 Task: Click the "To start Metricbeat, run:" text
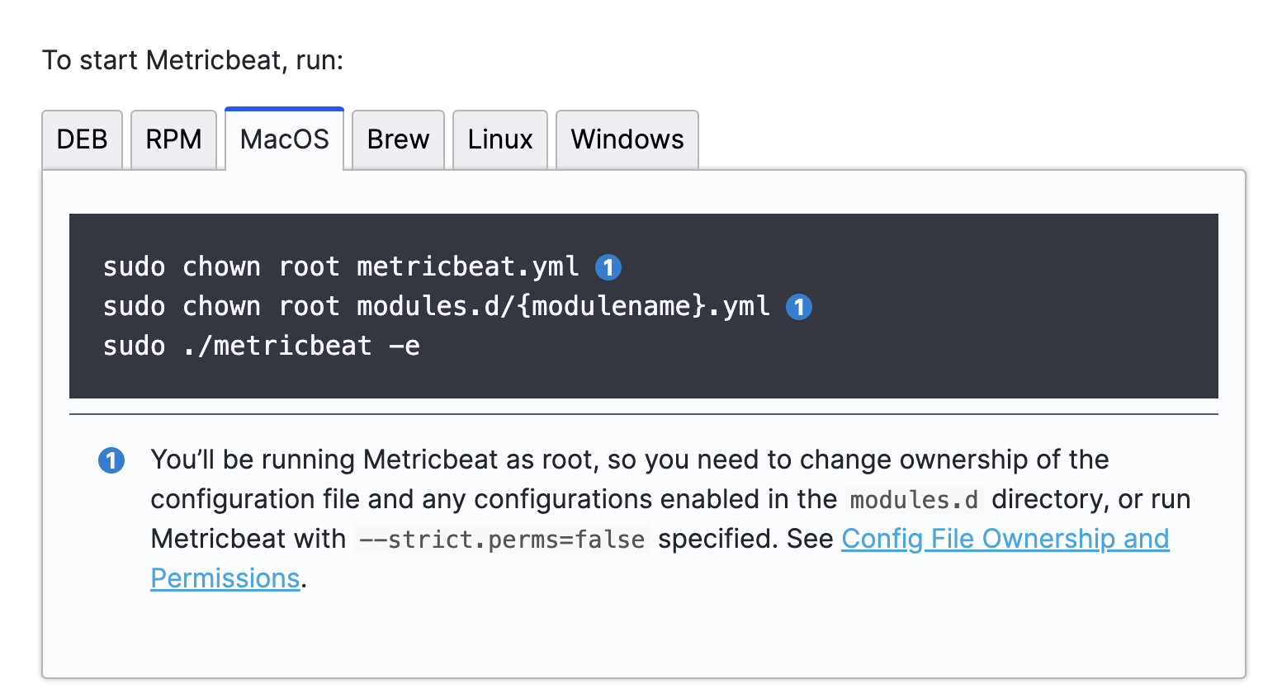[x=192, y=60]
